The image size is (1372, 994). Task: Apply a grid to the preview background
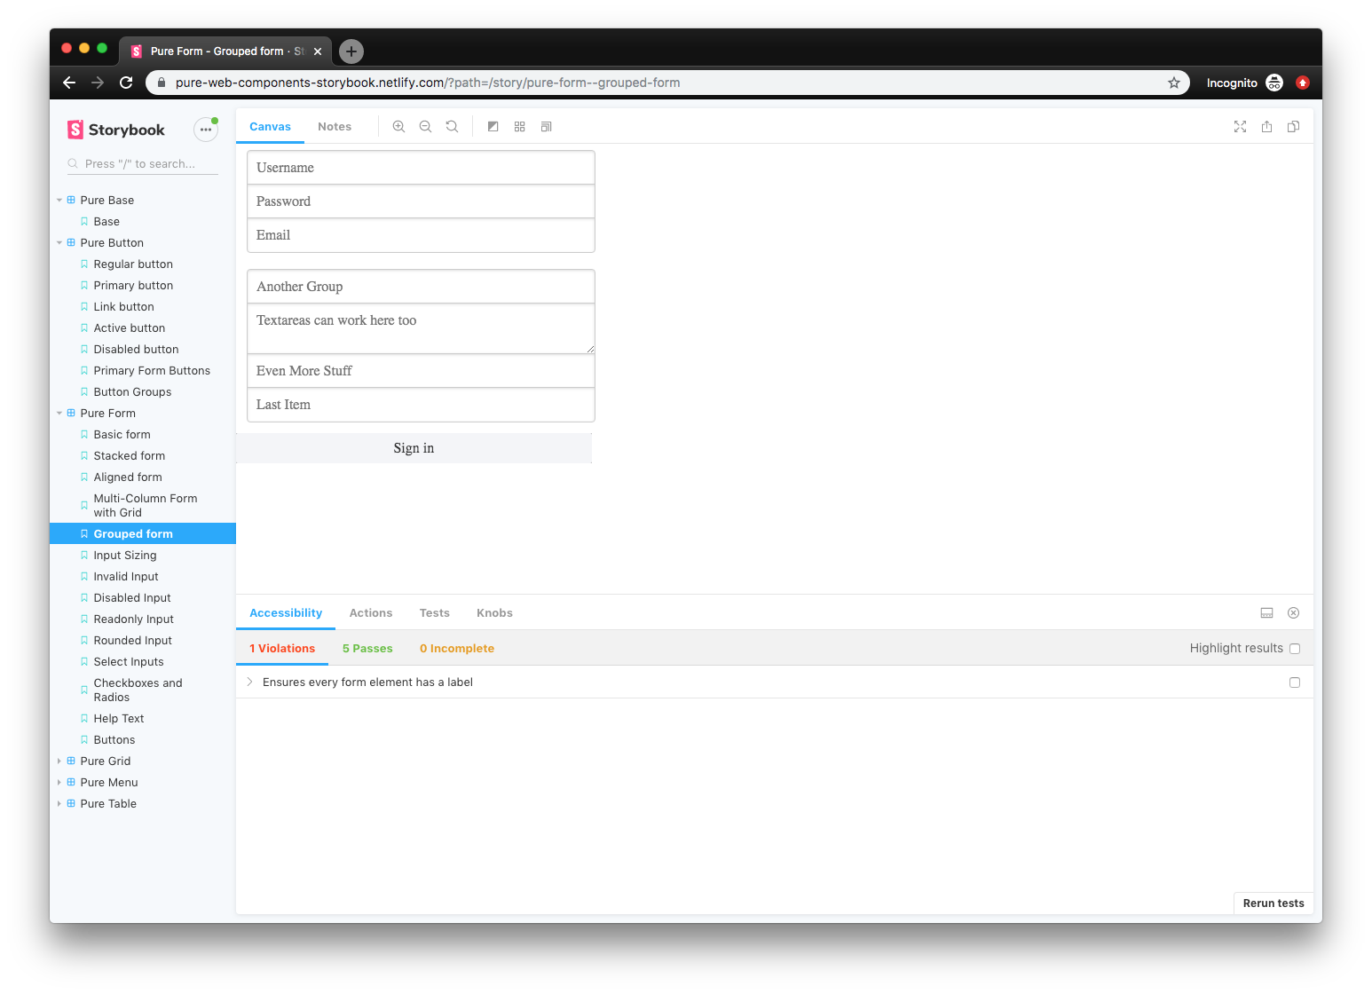(519, 126)
